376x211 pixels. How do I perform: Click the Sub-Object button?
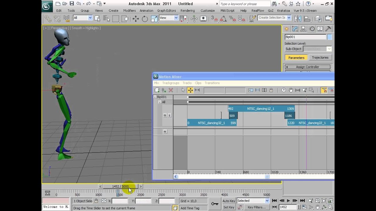293,49
